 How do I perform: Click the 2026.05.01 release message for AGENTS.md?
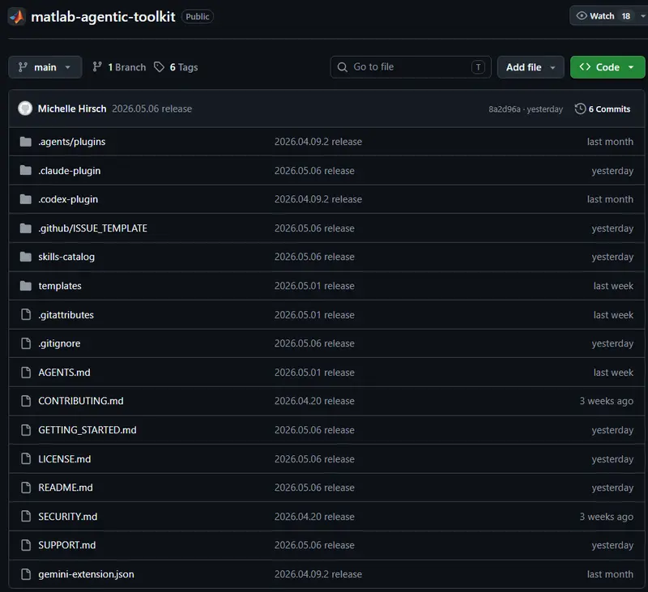click(x=314, y=373)
